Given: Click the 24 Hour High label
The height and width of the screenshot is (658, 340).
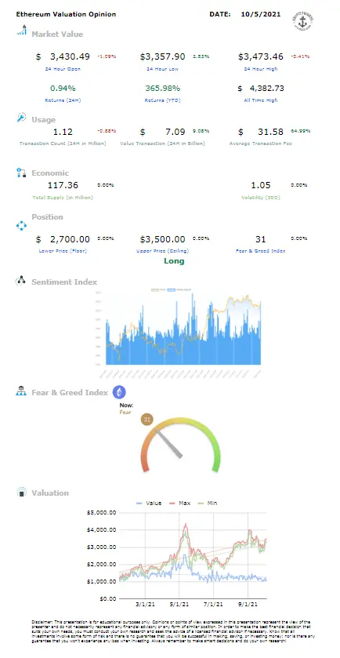Looking at the screenshot, I should [x=261, y=69].
